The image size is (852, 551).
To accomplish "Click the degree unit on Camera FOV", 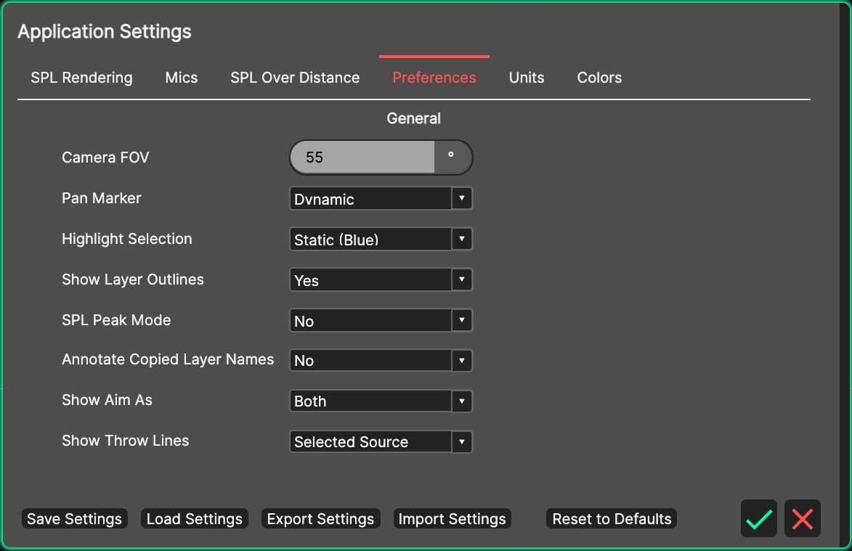I will pos(451,155).
